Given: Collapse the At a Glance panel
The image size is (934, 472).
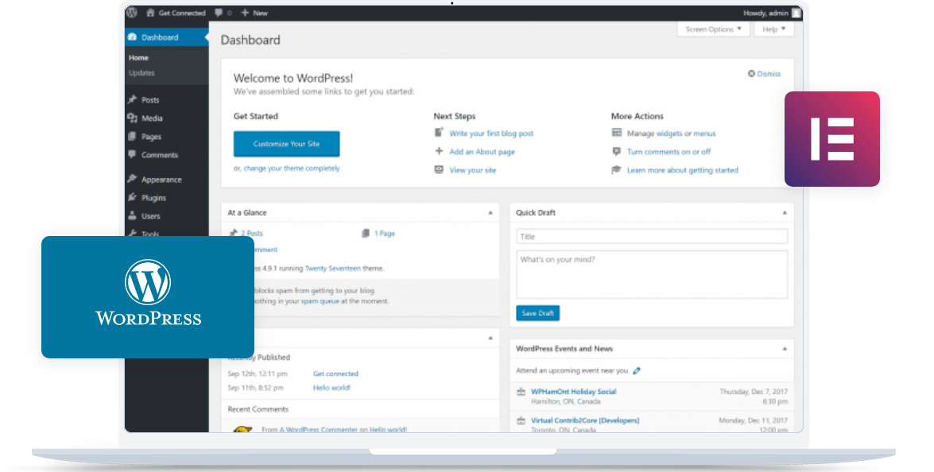Looking at the screenshot, I should [x=490, y=212].
